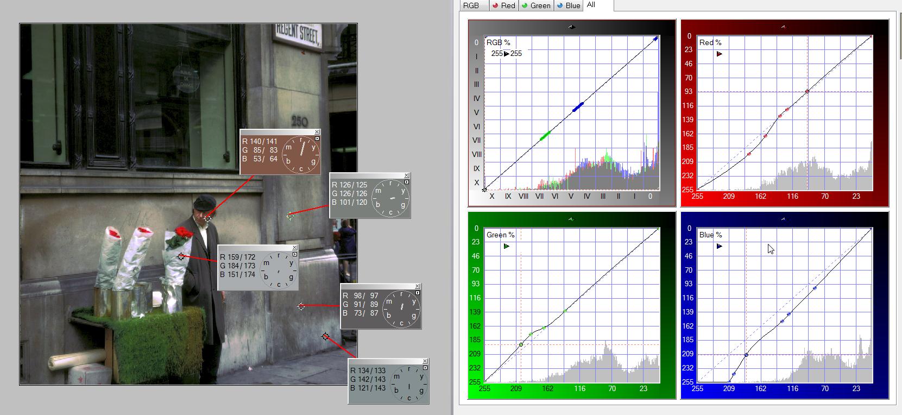Switch to the Blue channel tab
902x415 pixels.
(x=568, y=5)
